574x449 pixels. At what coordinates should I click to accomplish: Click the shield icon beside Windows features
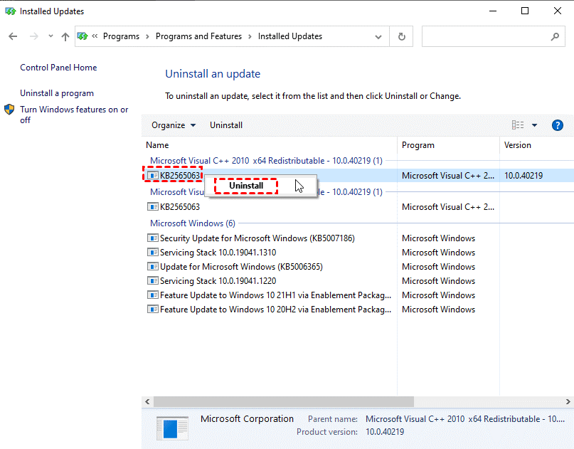tap(9, 109)
